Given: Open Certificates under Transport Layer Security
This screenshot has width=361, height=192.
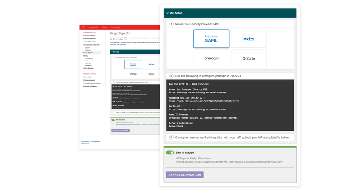Looking at the screenshot, I should coord(88,50).
